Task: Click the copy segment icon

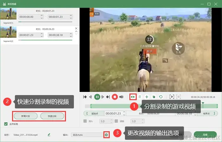Action: click(x=154, y=97)
